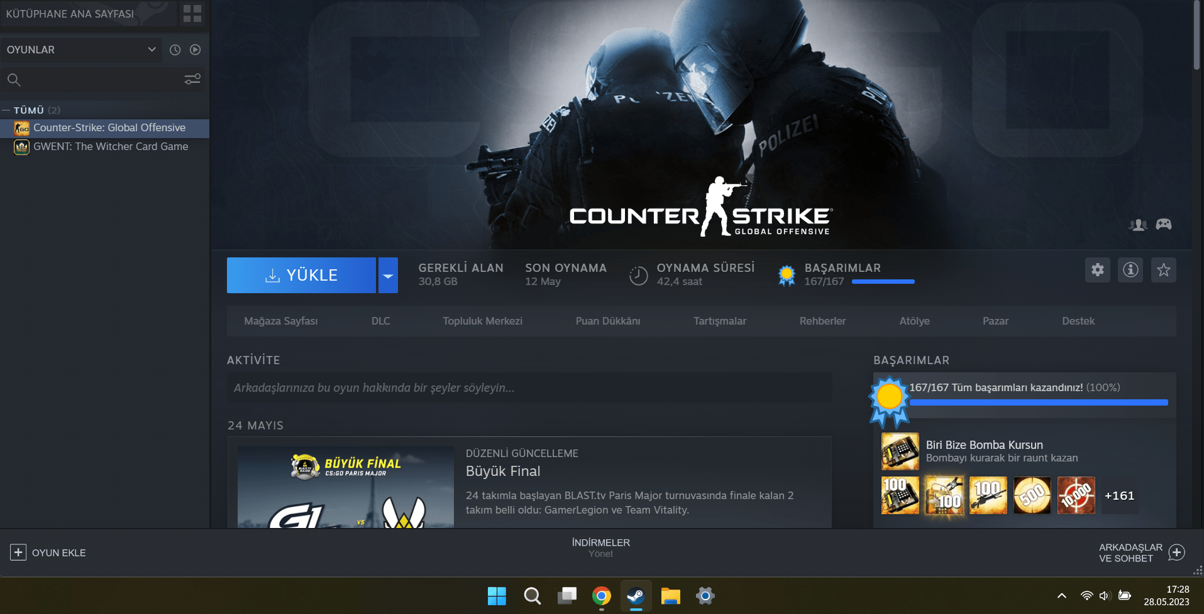Click the achievements ribbon icon in stats bar
1204x614 pixels.
(787, 276)
